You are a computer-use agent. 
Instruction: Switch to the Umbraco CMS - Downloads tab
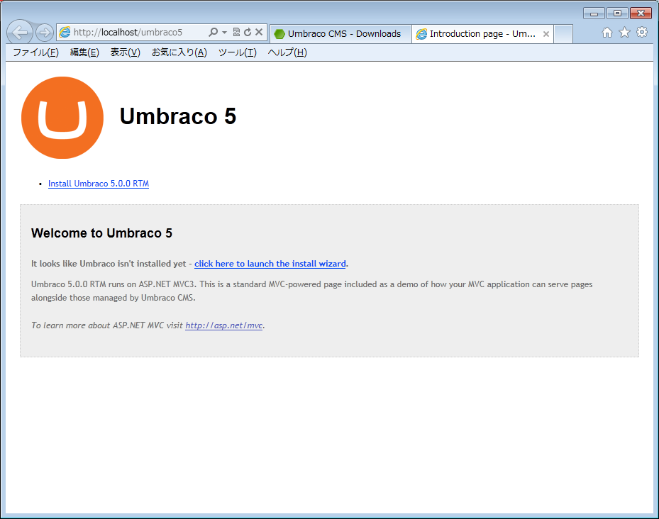click(x=338, y=34)
